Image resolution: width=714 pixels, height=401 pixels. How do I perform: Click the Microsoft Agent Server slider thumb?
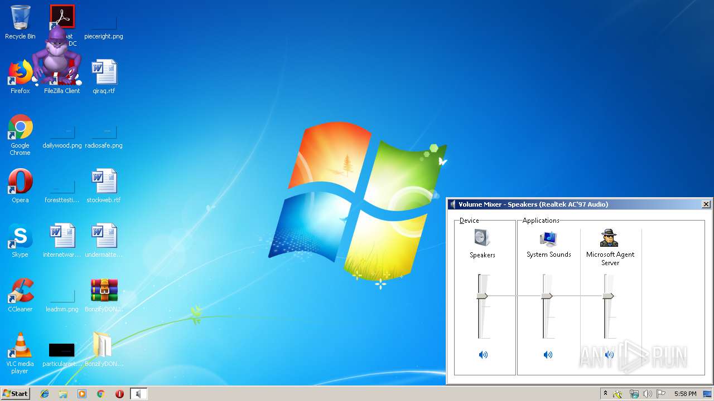tap(609, 296)
